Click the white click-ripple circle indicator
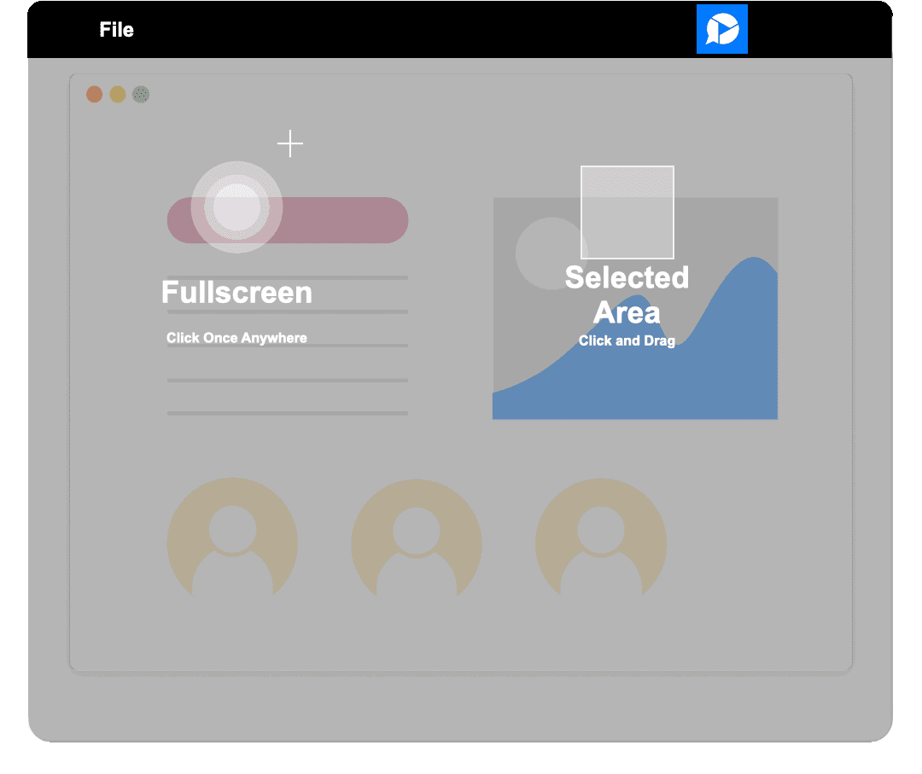 236,207
